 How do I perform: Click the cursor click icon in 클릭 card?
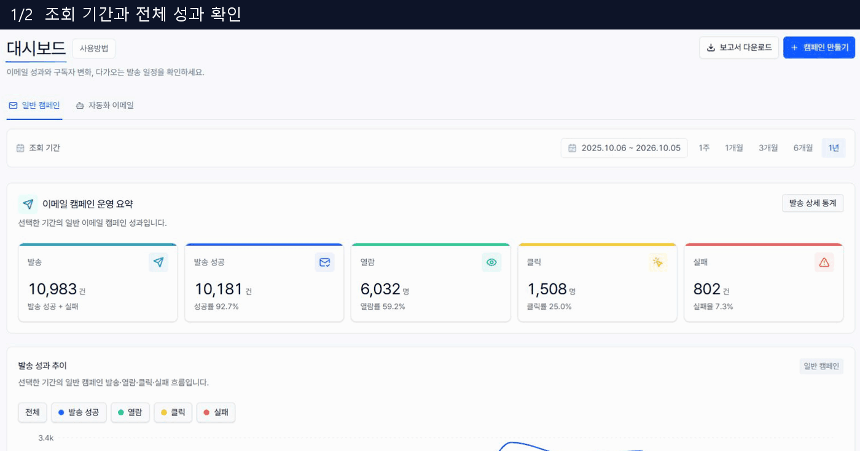click(x=658, y=262)
